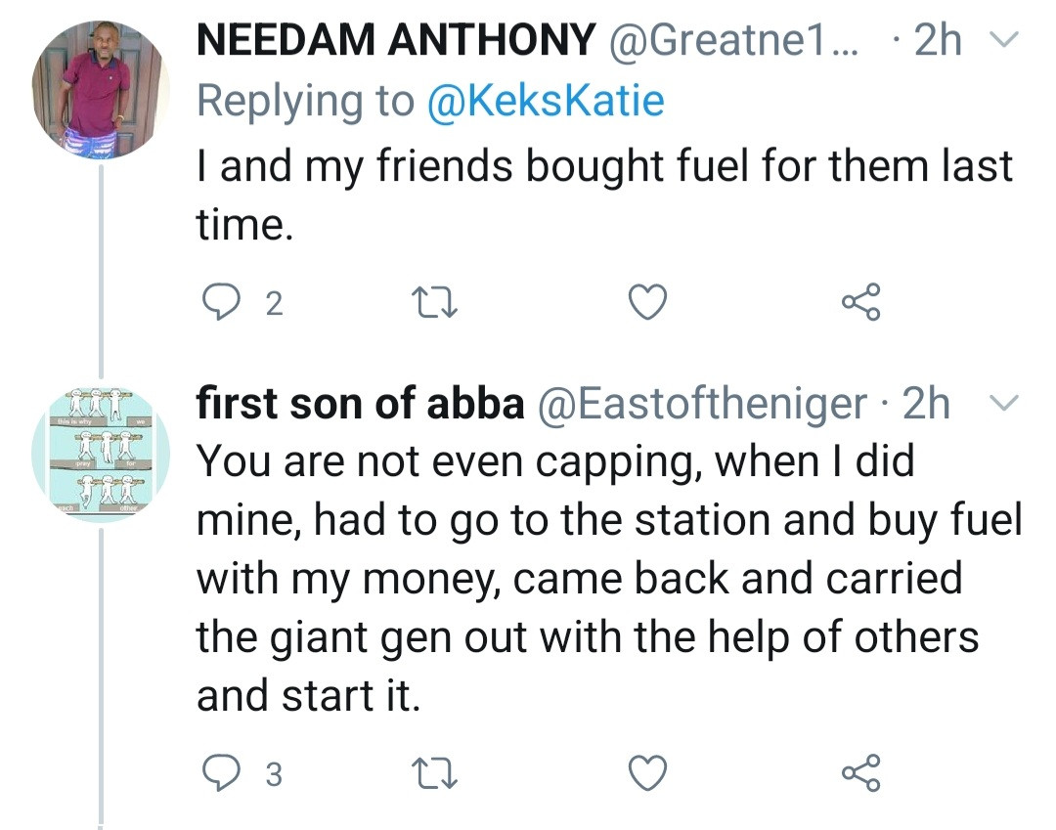The width and height of the screenshot is (1056, 830).
Task: Click the 2h timestamp on first son of abba's tweet
Action: coord(926,404)
